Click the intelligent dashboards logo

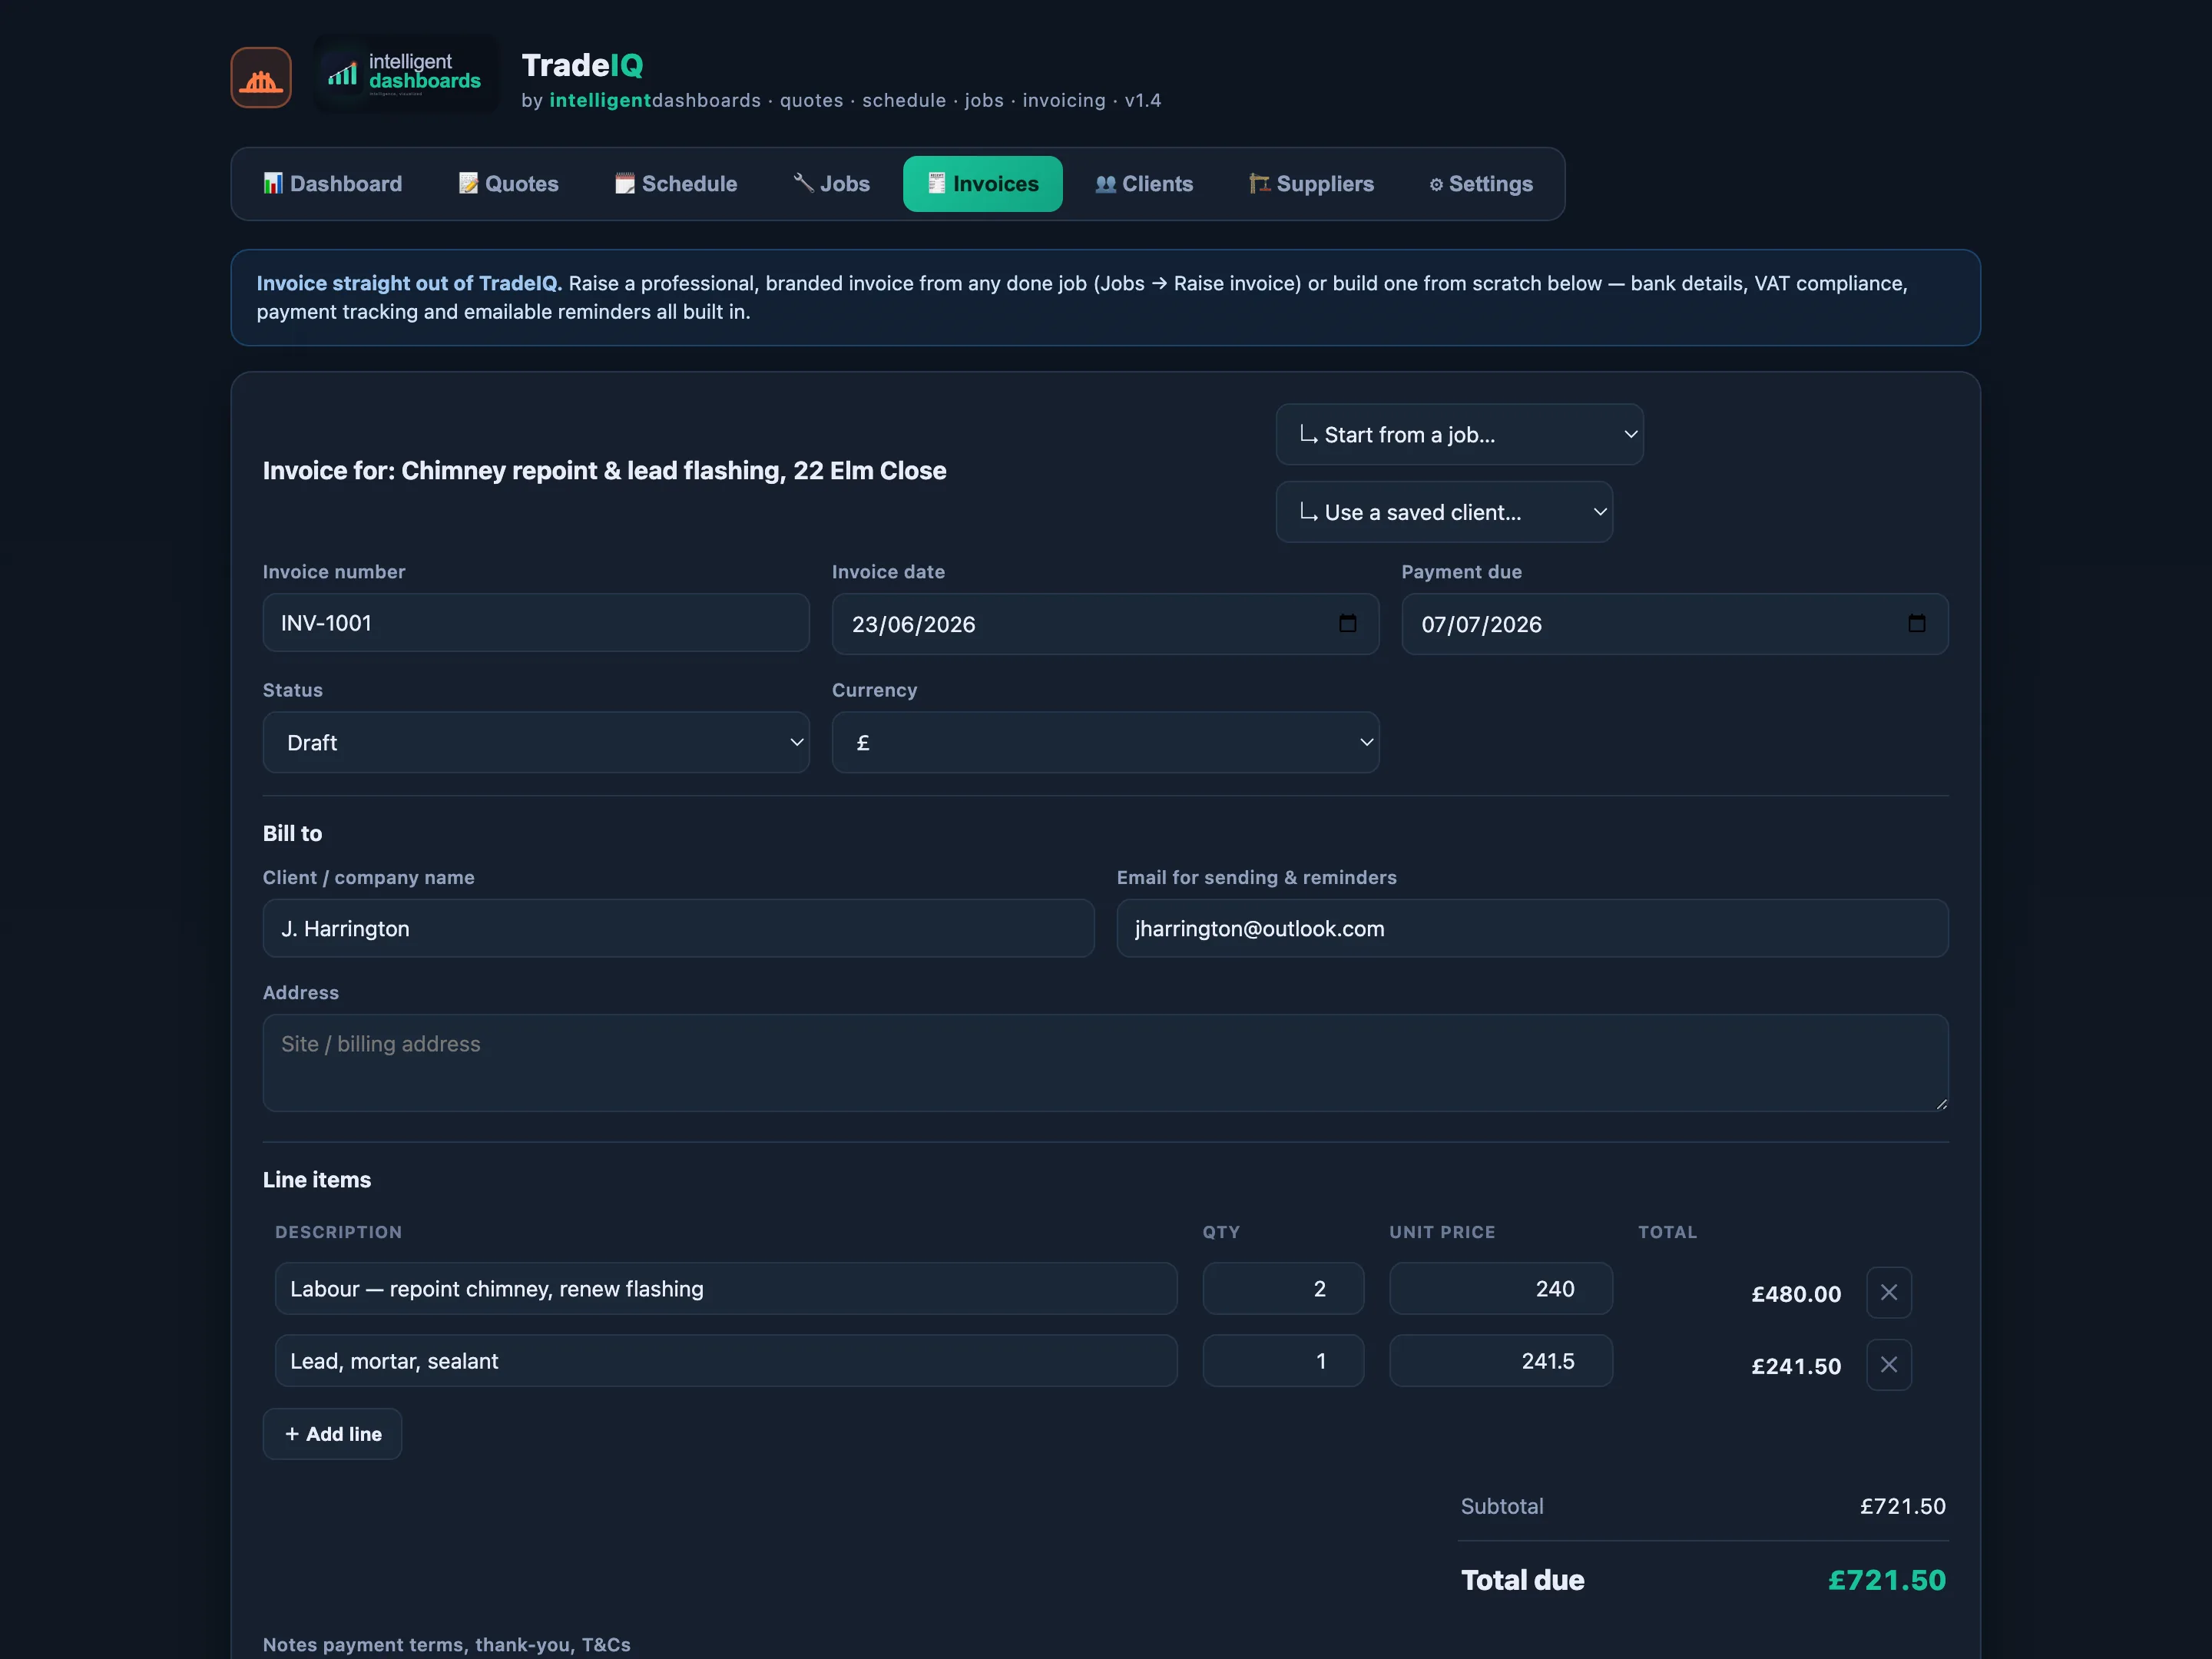[405, 74]
